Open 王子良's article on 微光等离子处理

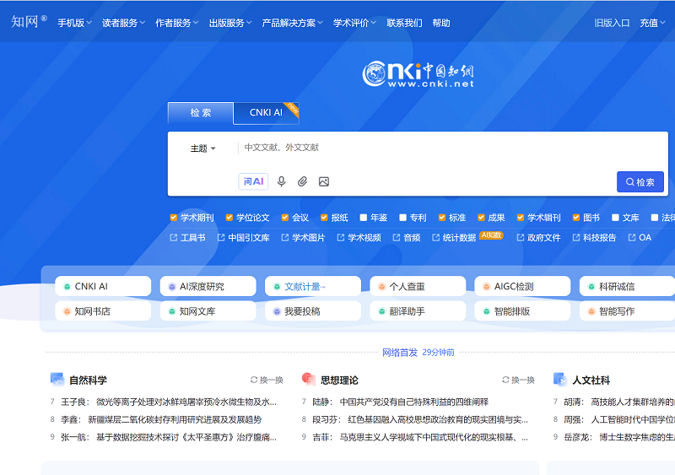tap(169, 402)
